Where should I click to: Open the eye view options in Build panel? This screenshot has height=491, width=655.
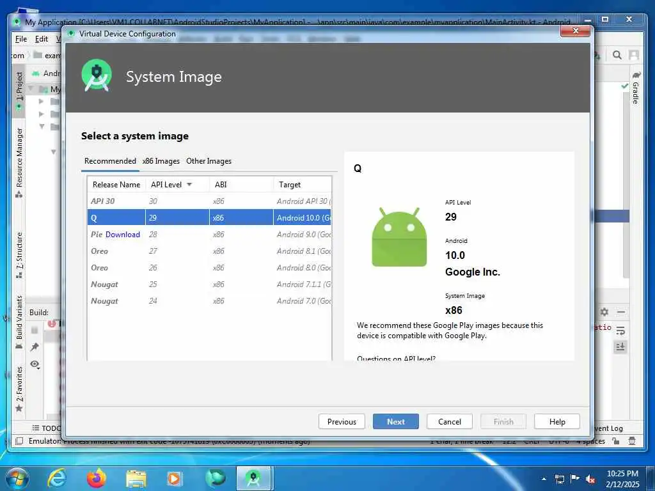coord(35,364)
